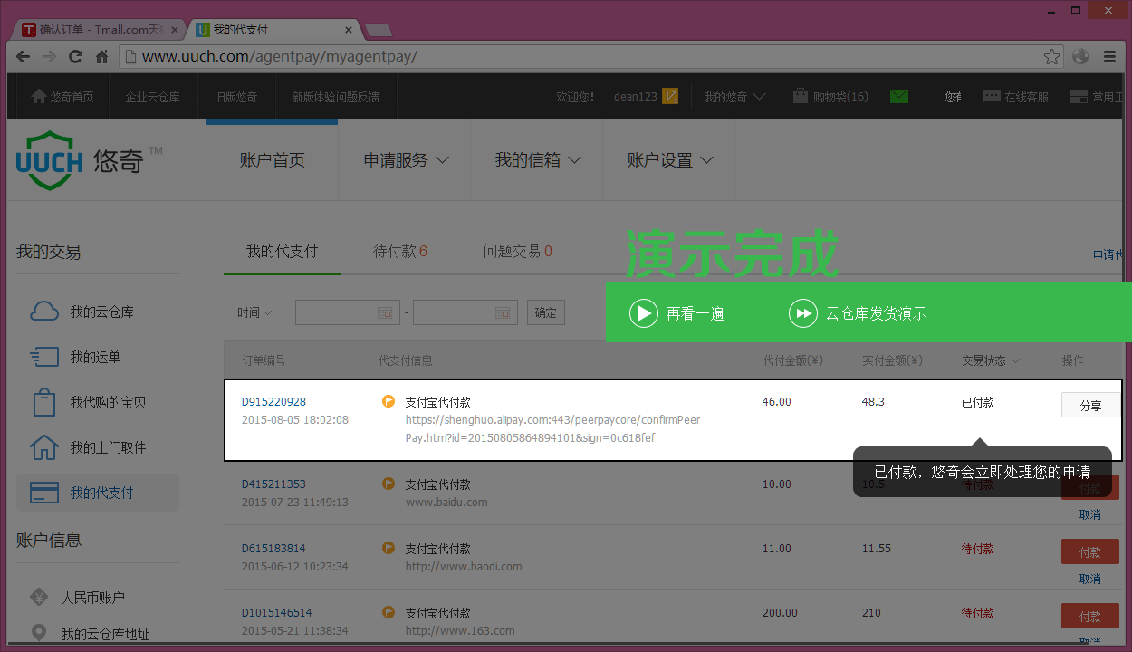Screen dimensions: 1132x652
Task: Select 我的代支付 in the sidebar
Action: click(x=98, y=493)
